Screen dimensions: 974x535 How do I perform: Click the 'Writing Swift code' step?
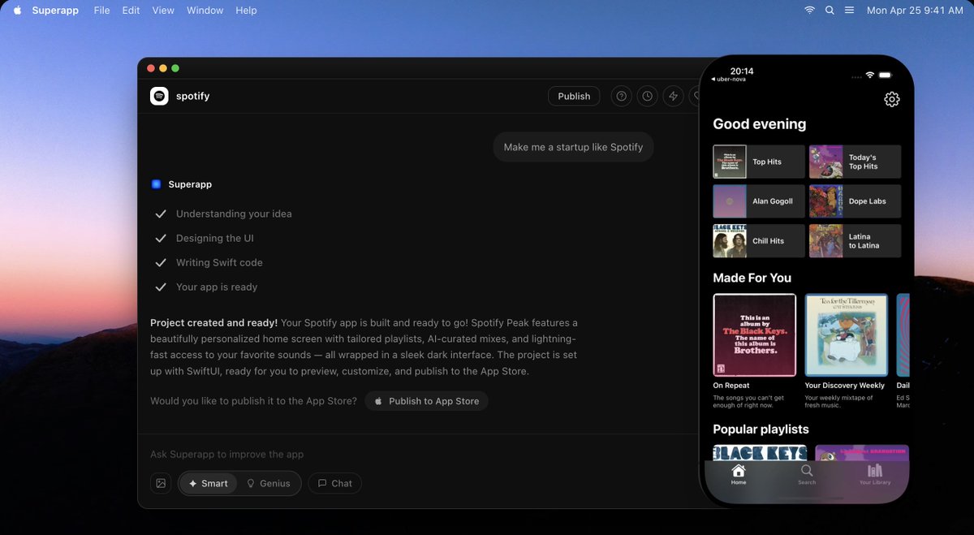219,262
